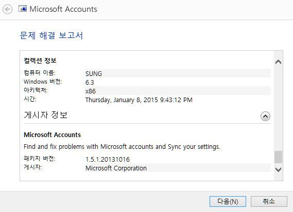Viewport: 293px width, 212px height.
Task: Click the Microsoft Accounts troubleshooter icon
Action: 23,9
